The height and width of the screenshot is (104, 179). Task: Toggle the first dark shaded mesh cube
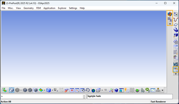pos(25,90)
